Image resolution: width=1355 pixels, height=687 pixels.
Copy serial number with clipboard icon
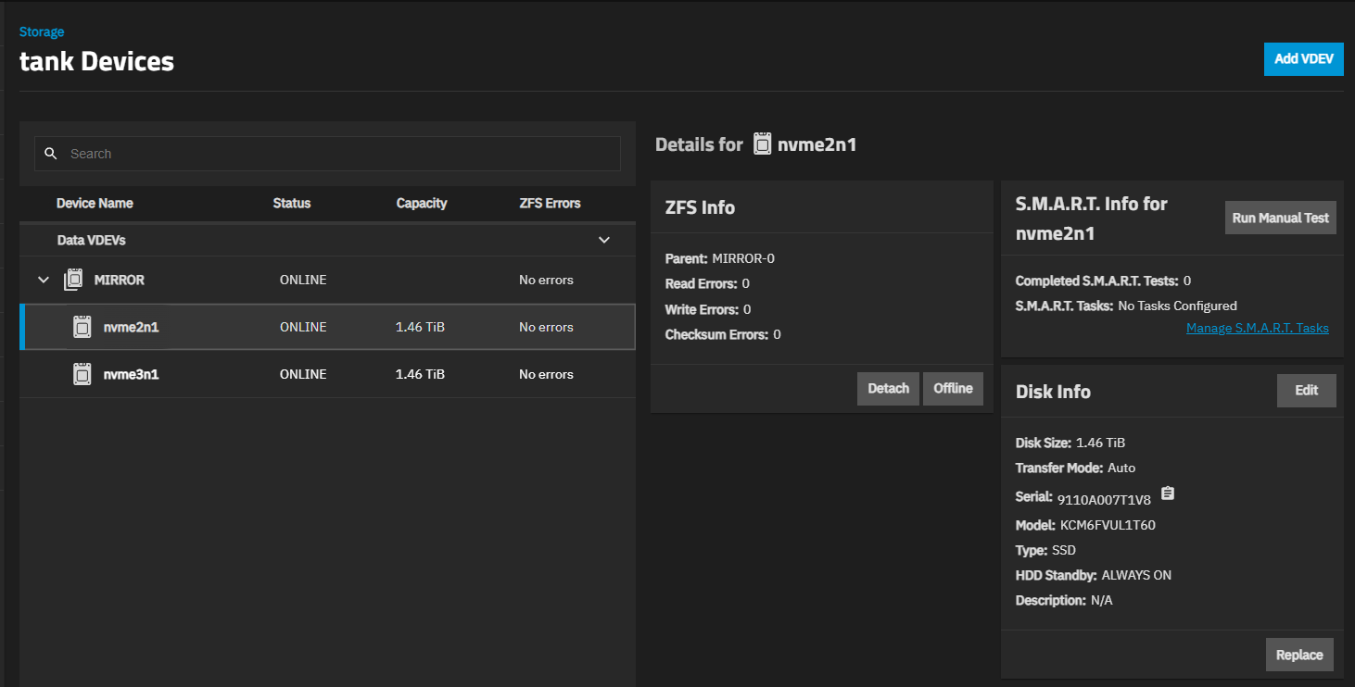(1168, 493)
